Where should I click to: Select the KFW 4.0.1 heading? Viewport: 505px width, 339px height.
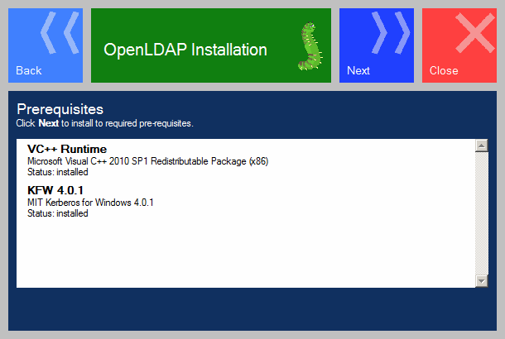tap(55, 190)
